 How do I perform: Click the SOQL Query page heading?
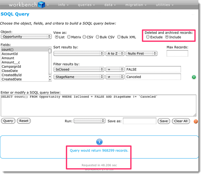point(15,14)
